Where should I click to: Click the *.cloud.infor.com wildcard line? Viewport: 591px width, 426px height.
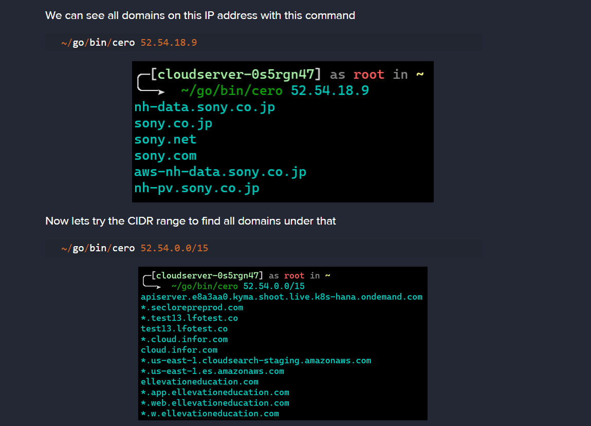click(x=184, y=339)
